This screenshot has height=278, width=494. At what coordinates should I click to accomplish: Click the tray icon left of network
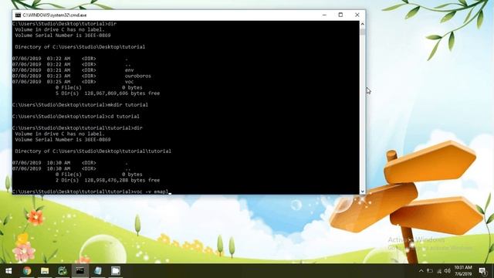tap(430, 271)
